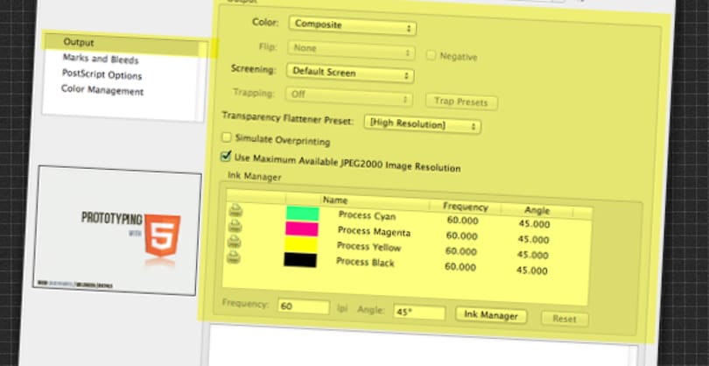This screenshot has height=366, width=709.
Task: Click the Angle column header in the ink table
Action: point(537,210)
